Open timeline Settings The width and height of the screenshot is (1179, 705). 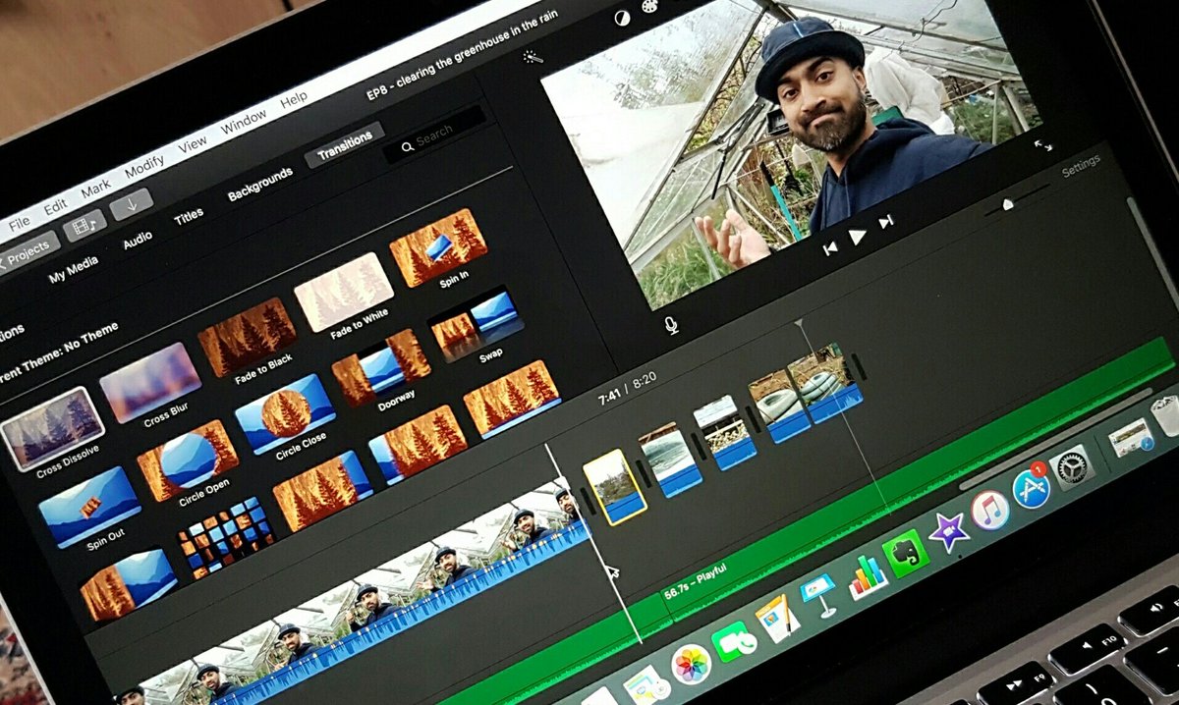pos(1081,165)
